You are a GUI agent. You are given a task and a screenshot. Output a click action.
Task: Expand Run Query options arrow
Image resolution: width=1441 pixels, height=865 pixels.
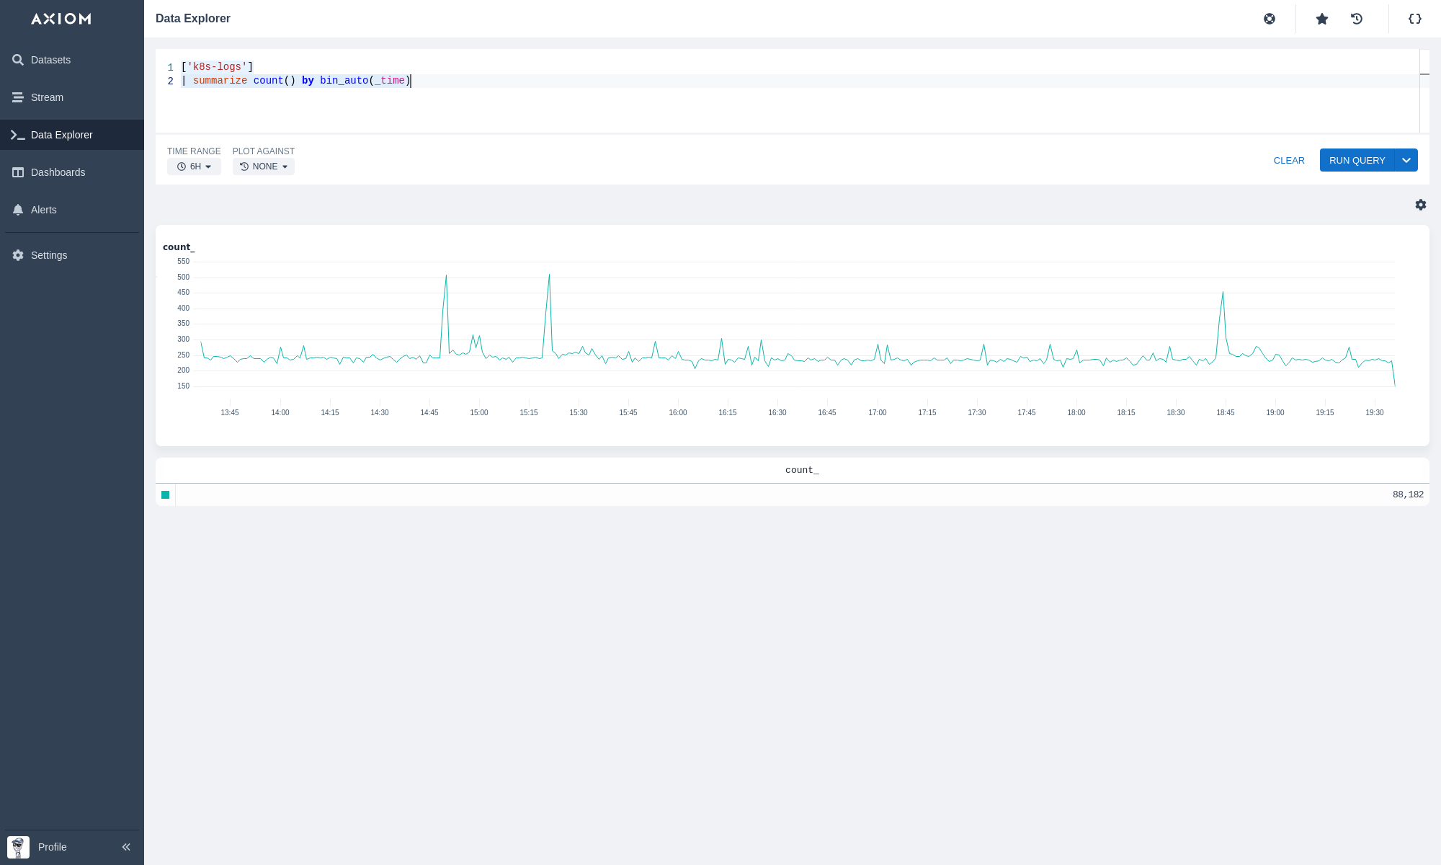click(x=1406, y=160)
